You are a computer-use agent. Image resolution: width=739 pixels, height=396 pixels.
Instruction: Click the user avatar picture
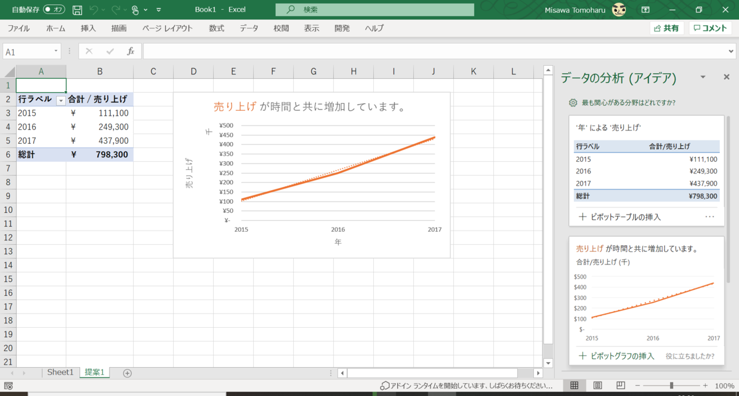coord(619,10)
